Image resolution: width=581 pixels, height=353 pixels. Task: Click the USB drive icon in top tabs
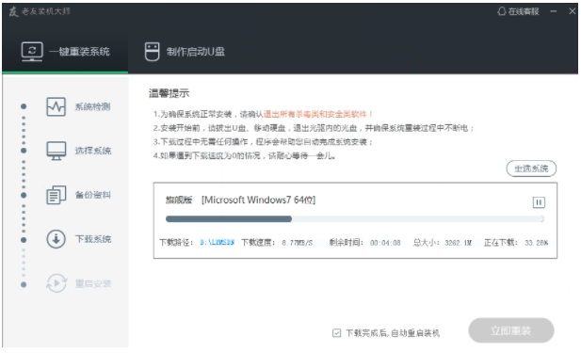point(152,52)
